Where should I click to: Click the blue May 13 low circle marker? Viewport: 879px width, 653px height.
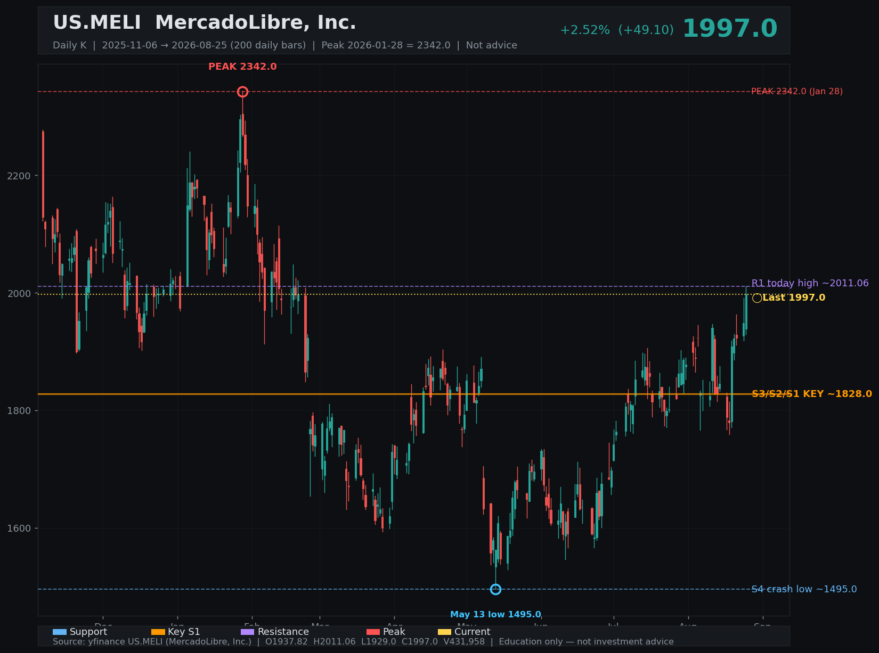pos(495,589)
